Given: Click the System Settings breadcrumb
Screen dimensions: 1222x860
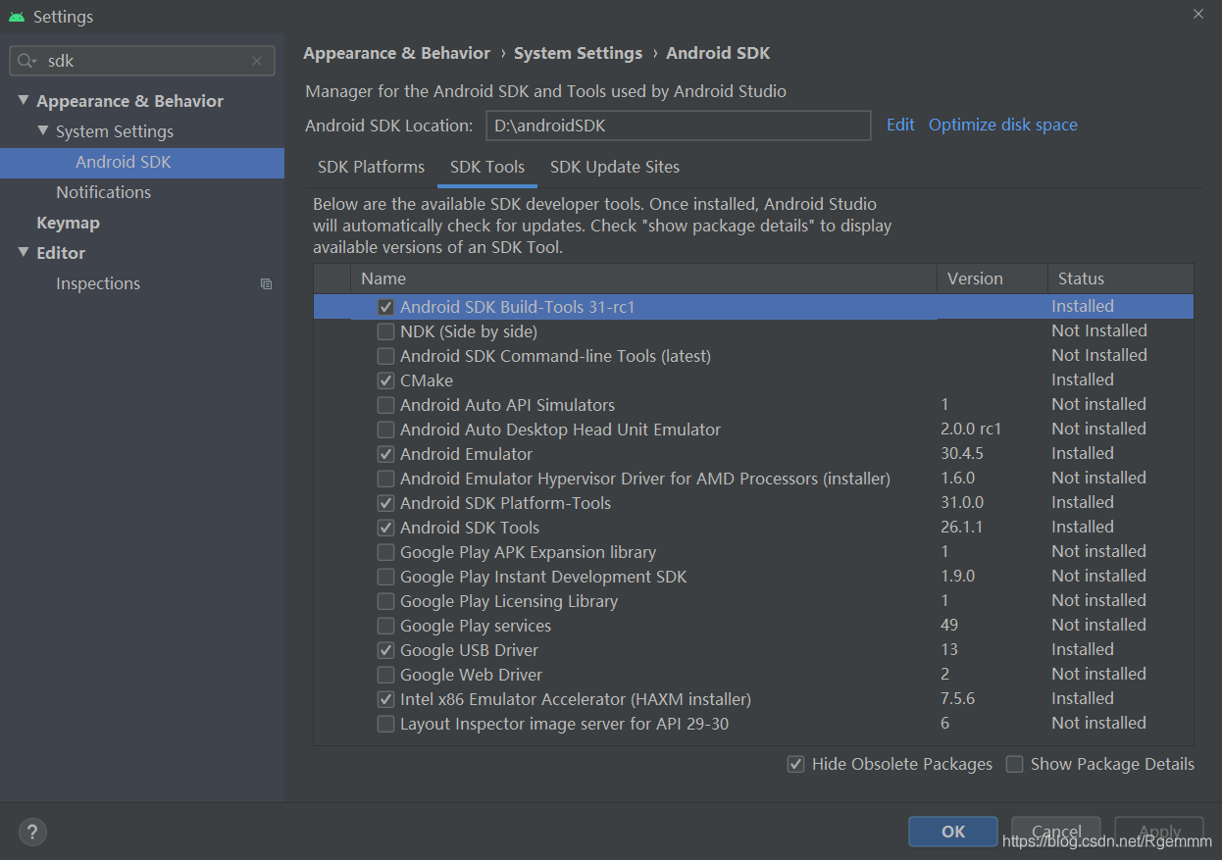Looking at the screenshot, I should pos(579,53).
